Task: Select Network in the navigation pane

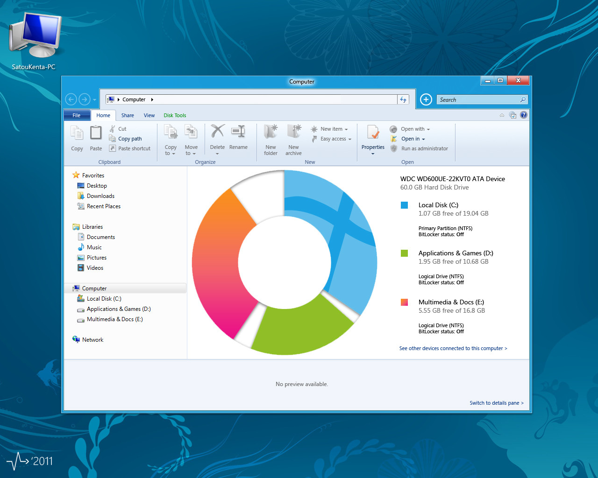Action: point(93,340)
